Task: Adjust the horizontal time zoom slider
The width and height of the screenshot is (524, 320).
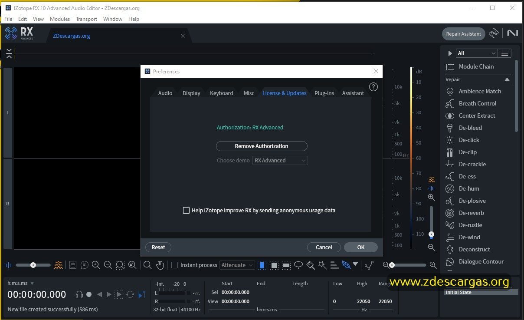Action: point(408,265)
